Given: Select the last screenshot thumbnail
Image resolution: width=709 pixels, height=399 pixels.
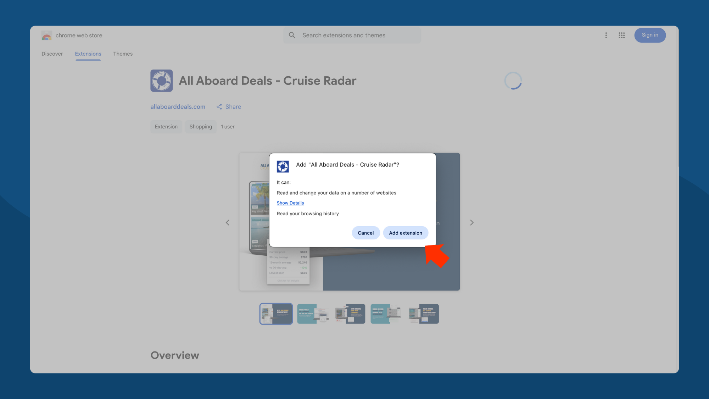Looking at the screenshot, I should [x=423, y=314].
